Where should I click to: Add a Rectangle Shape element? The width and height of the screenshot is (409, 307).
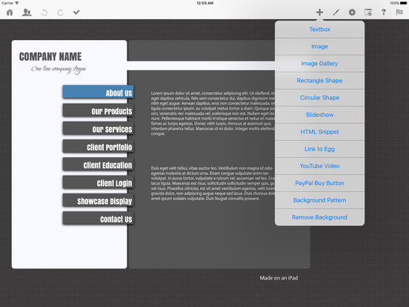[319, 80]
